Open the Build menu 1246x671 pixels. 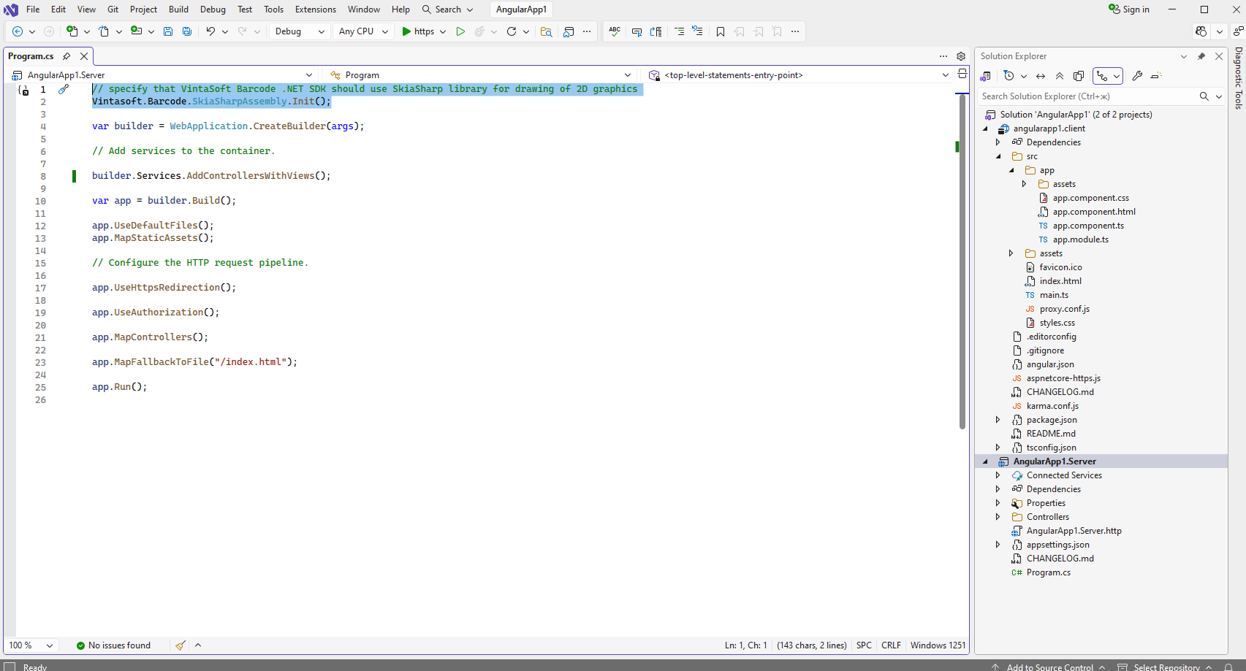click(178, 9)
